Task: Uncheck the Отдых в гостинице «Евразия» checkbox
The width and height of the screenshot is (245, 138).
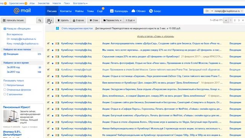Action: point(48,76)
